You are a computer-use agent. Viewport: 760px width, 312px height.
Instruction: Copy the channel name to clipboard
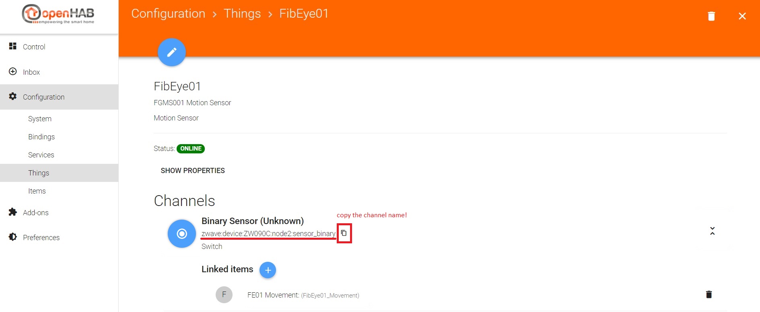tap(344, 233)
